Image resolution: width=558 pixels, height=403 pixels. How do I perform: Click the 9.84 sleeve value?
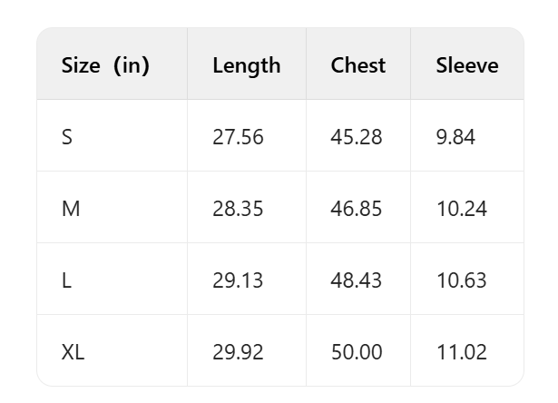(455, 137)
